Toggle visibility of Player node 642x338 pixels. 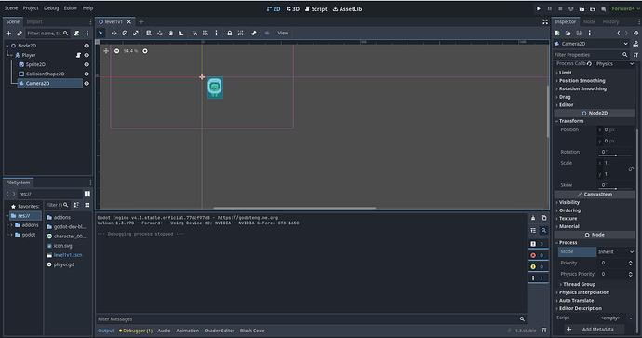87,55
